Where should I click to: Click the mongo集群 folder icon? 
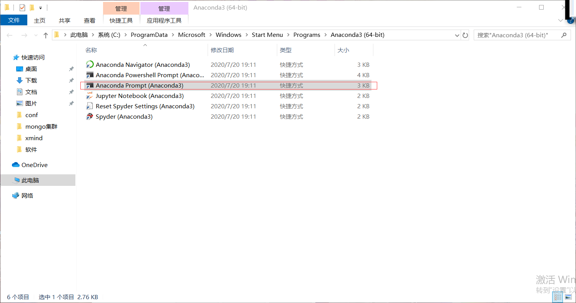tap(20, 126)
